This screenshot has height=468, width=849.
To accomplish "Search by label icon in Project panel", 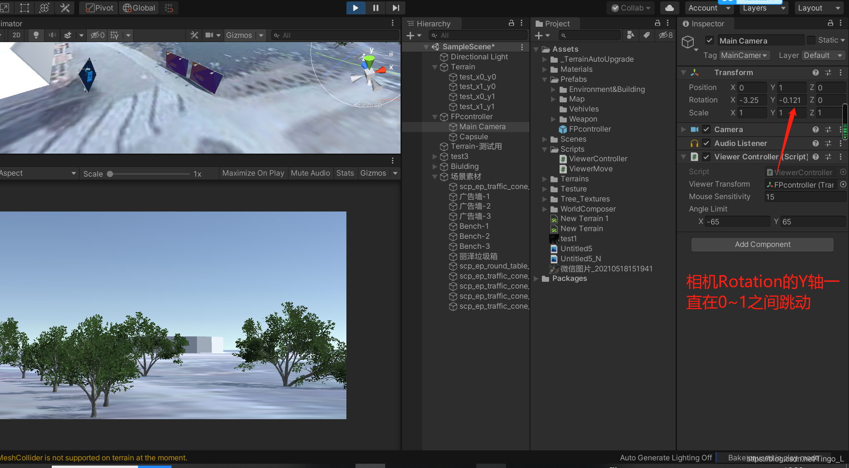I will pyautogui.click(x=646, y=35).
